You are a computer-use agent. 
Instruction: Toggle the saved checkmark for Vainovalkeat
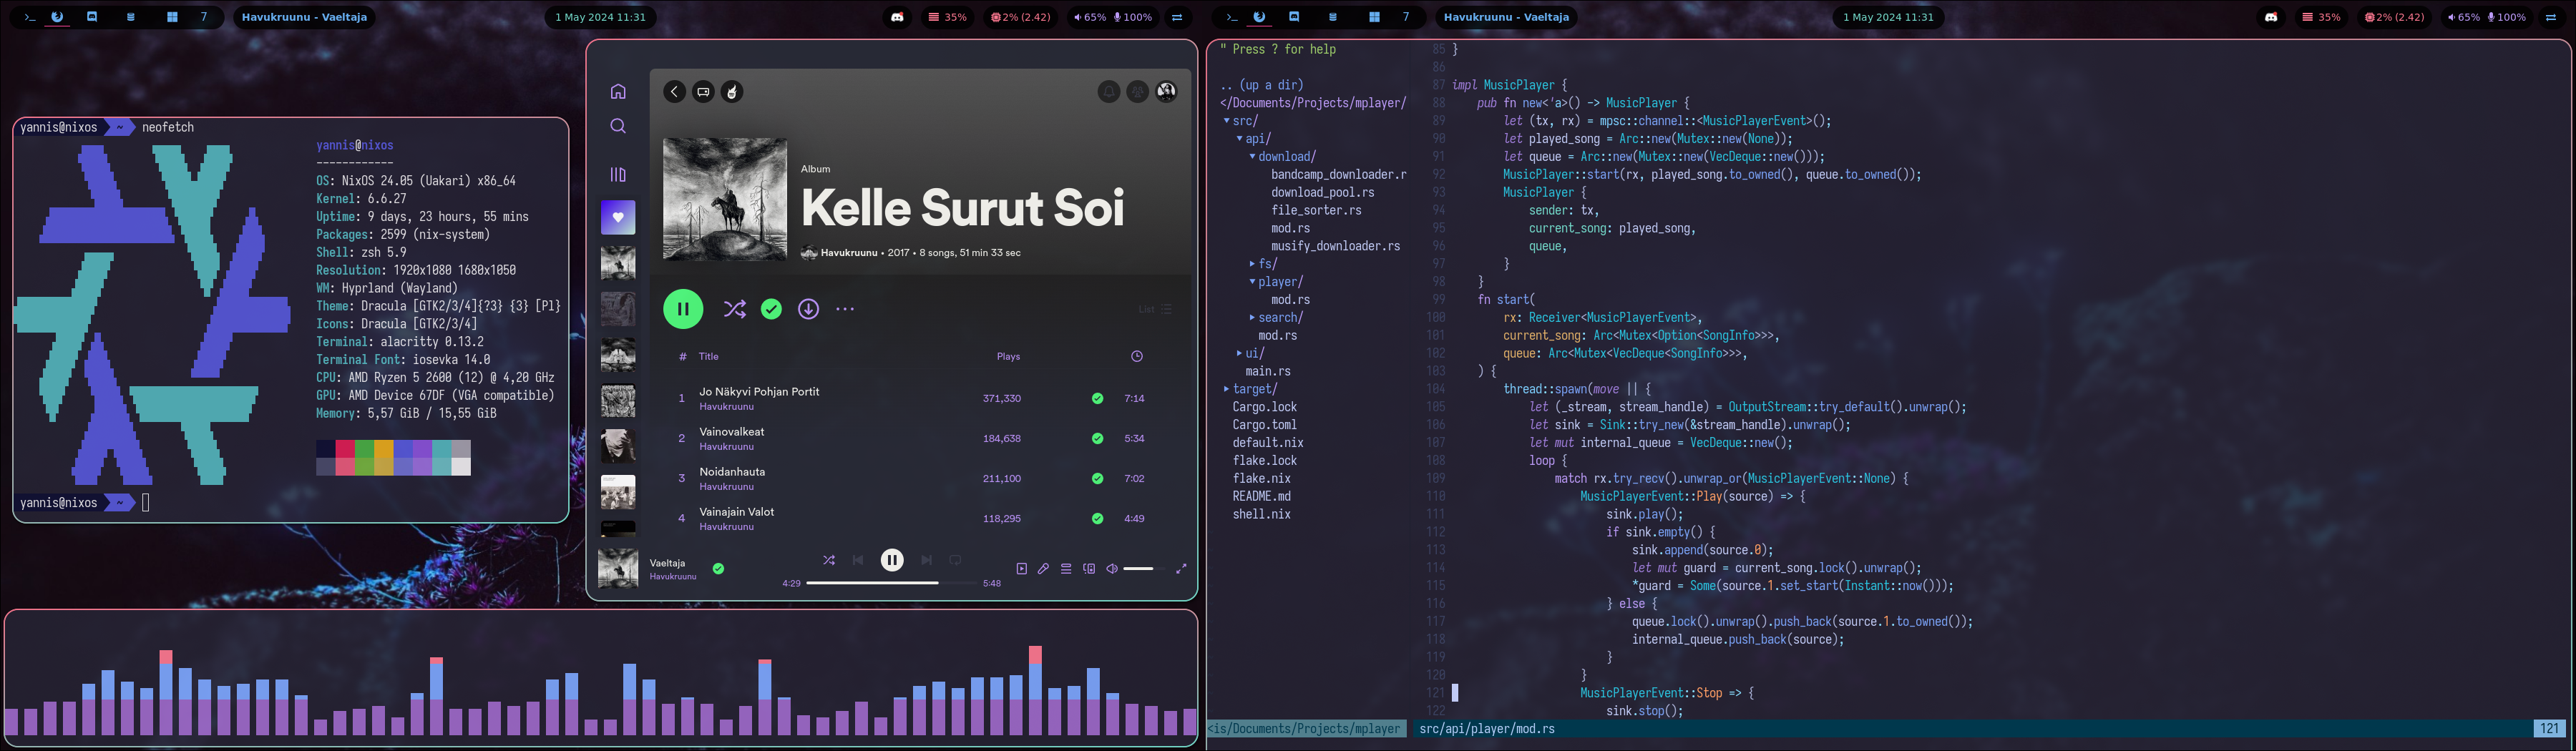1097,438
